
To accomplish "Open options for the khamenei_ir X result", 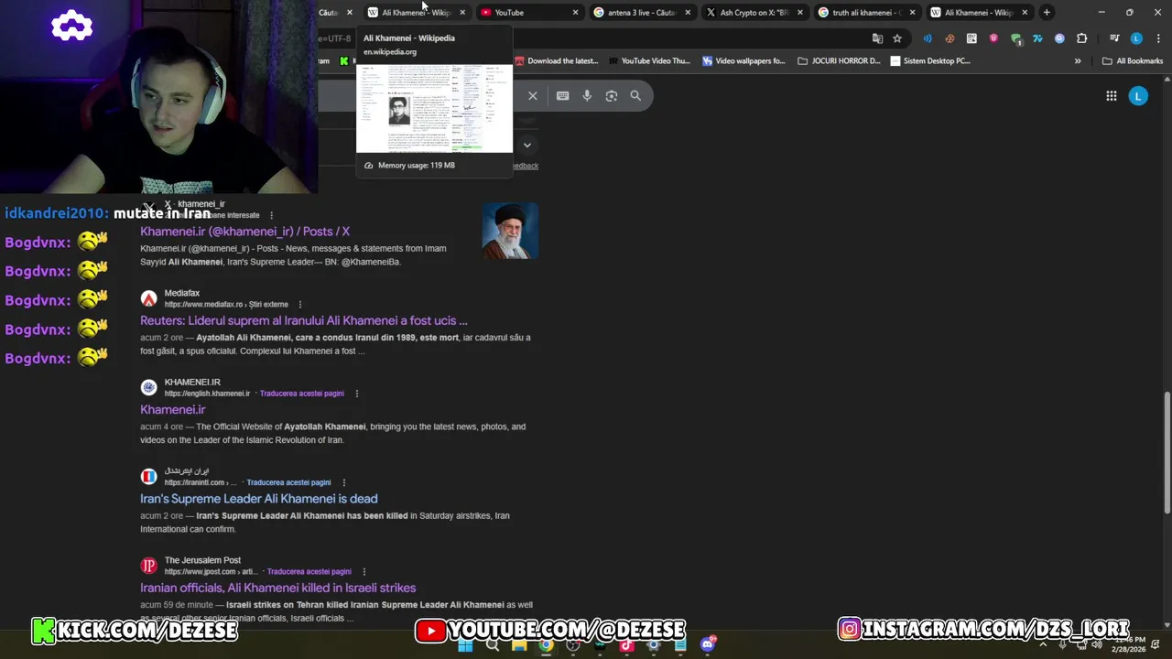I will click(x=271, y=215).
